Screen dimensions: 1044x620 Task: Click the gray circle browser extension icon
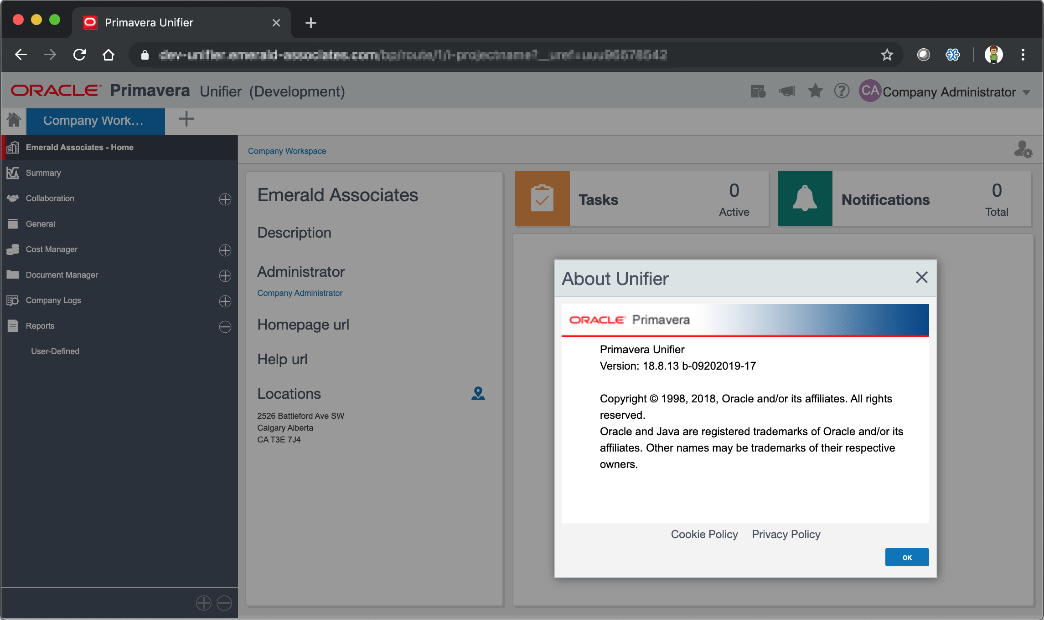click(923, 55)
